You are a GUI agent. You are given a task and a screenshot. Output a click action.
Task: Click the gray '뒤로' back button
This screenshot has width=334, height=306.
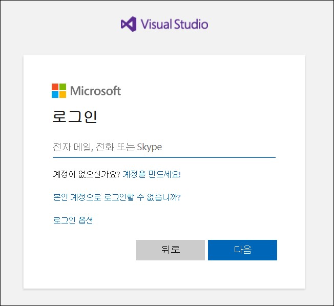click(170, 250)
